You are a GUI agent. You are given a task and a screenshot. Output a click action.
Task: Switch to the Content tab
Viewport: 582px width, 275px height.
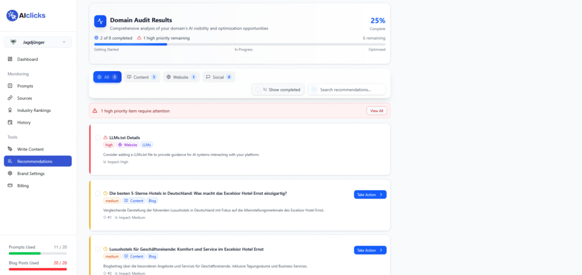pos(141,77)
